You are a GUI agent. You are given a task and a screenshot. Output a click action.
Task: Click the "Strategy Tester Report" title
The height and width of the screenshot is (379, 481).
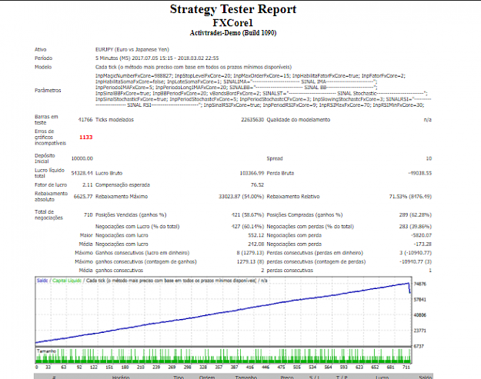[233, 9]
